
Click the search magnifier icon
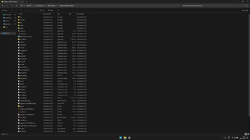[247, 5]
